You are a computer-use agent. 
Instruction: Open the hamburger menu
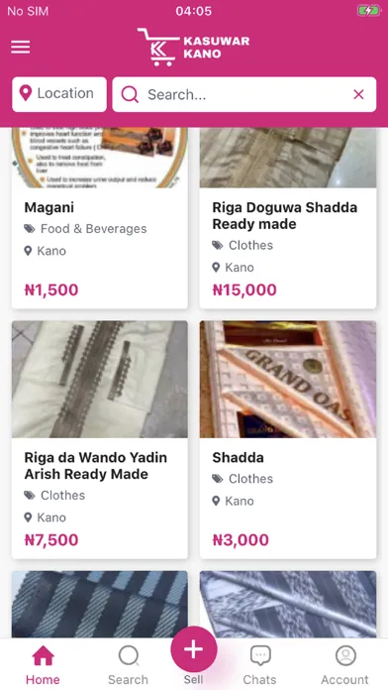tap(20, 47)
